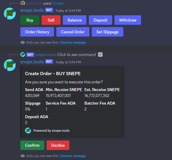Decline the BUY SNEPE order
Viewport: 172px width, 160px height.
coord(58,145)
